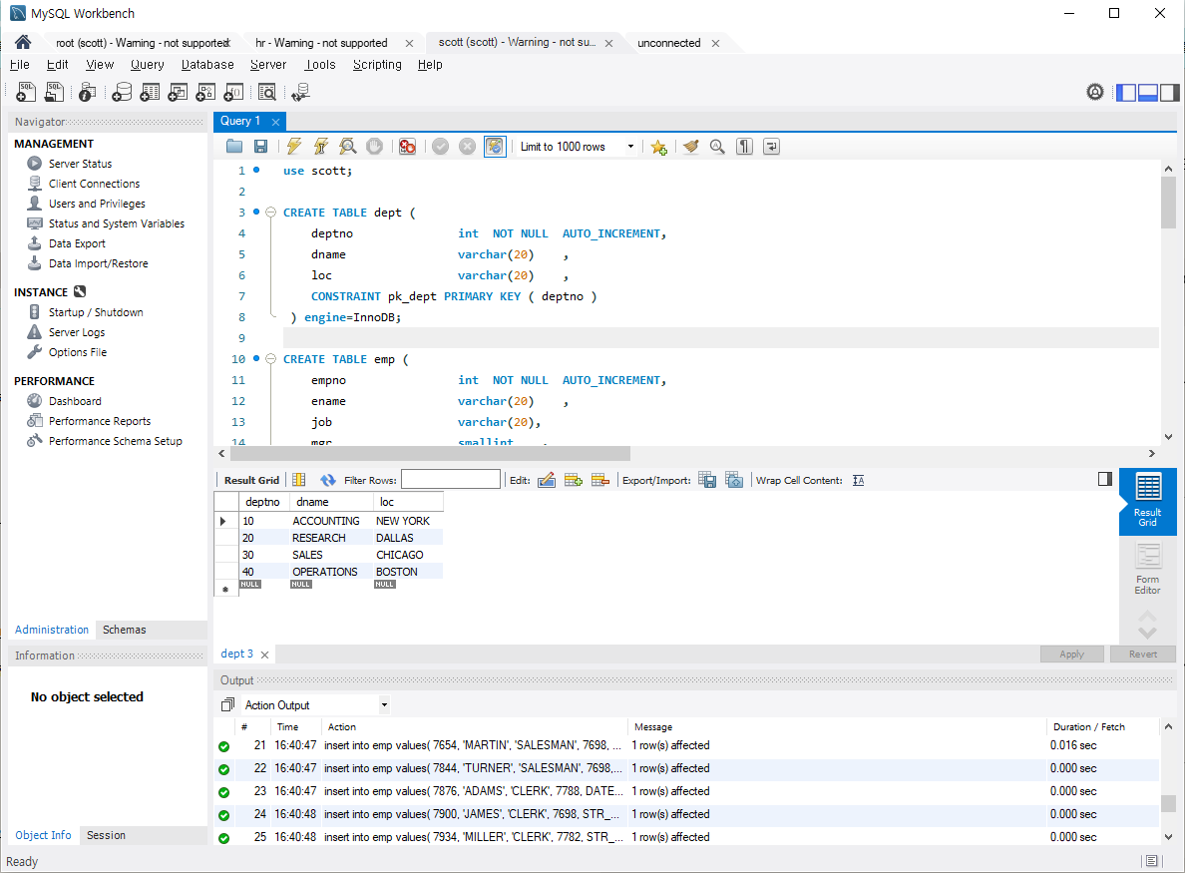Click the Apply button

(x=1071, y=654)
